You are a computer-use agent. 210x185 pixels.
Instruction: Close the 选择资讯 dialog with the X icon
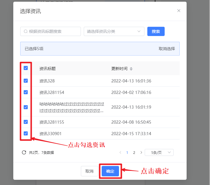(179, 11)
